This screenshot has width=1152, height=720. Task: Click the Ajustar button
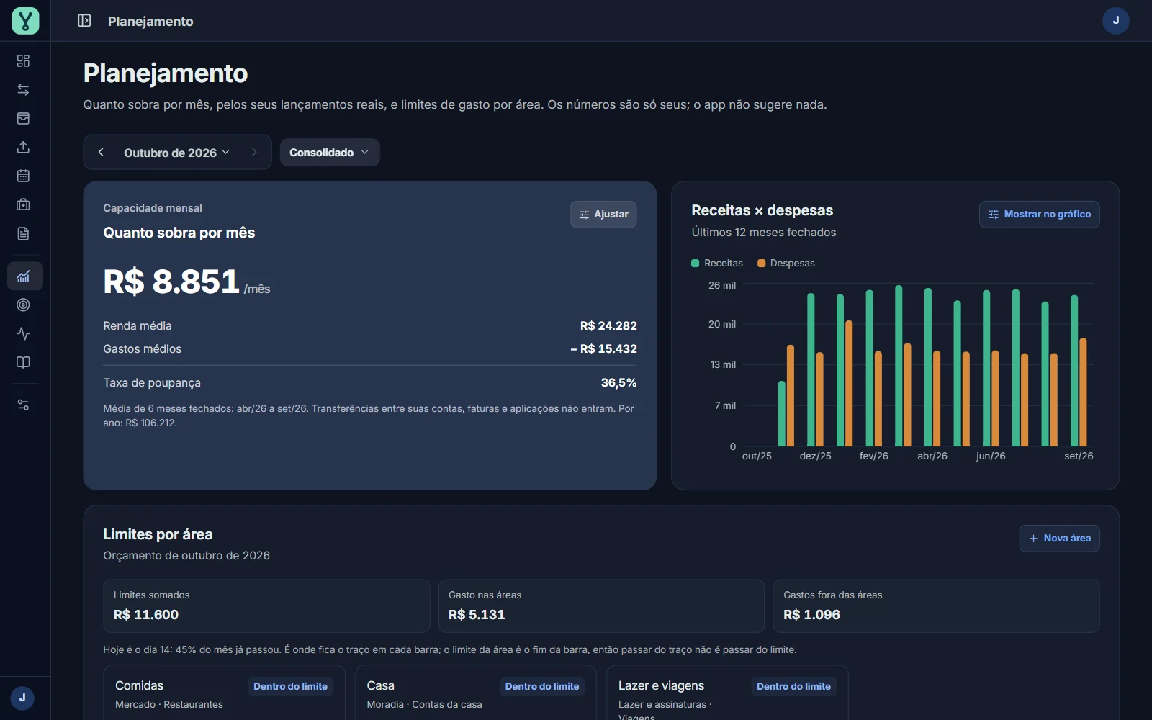pos(603,215)
